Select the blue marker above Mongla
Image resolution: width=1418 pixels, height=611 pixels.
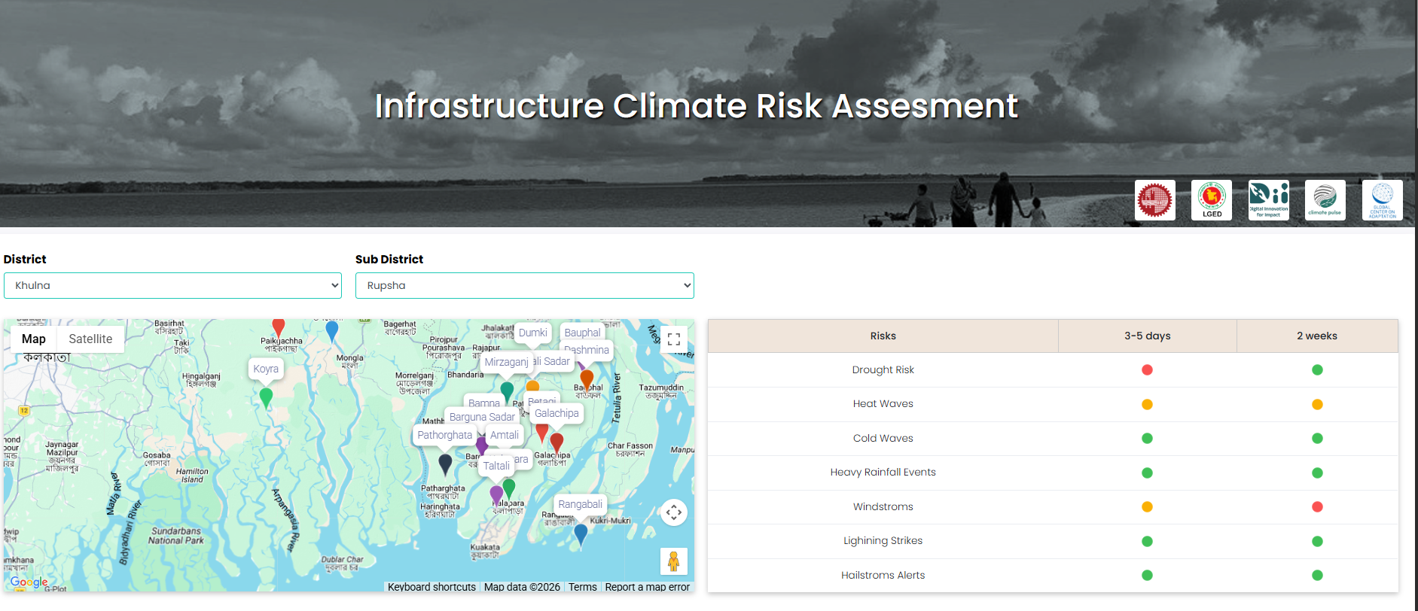tap(332, 332)
